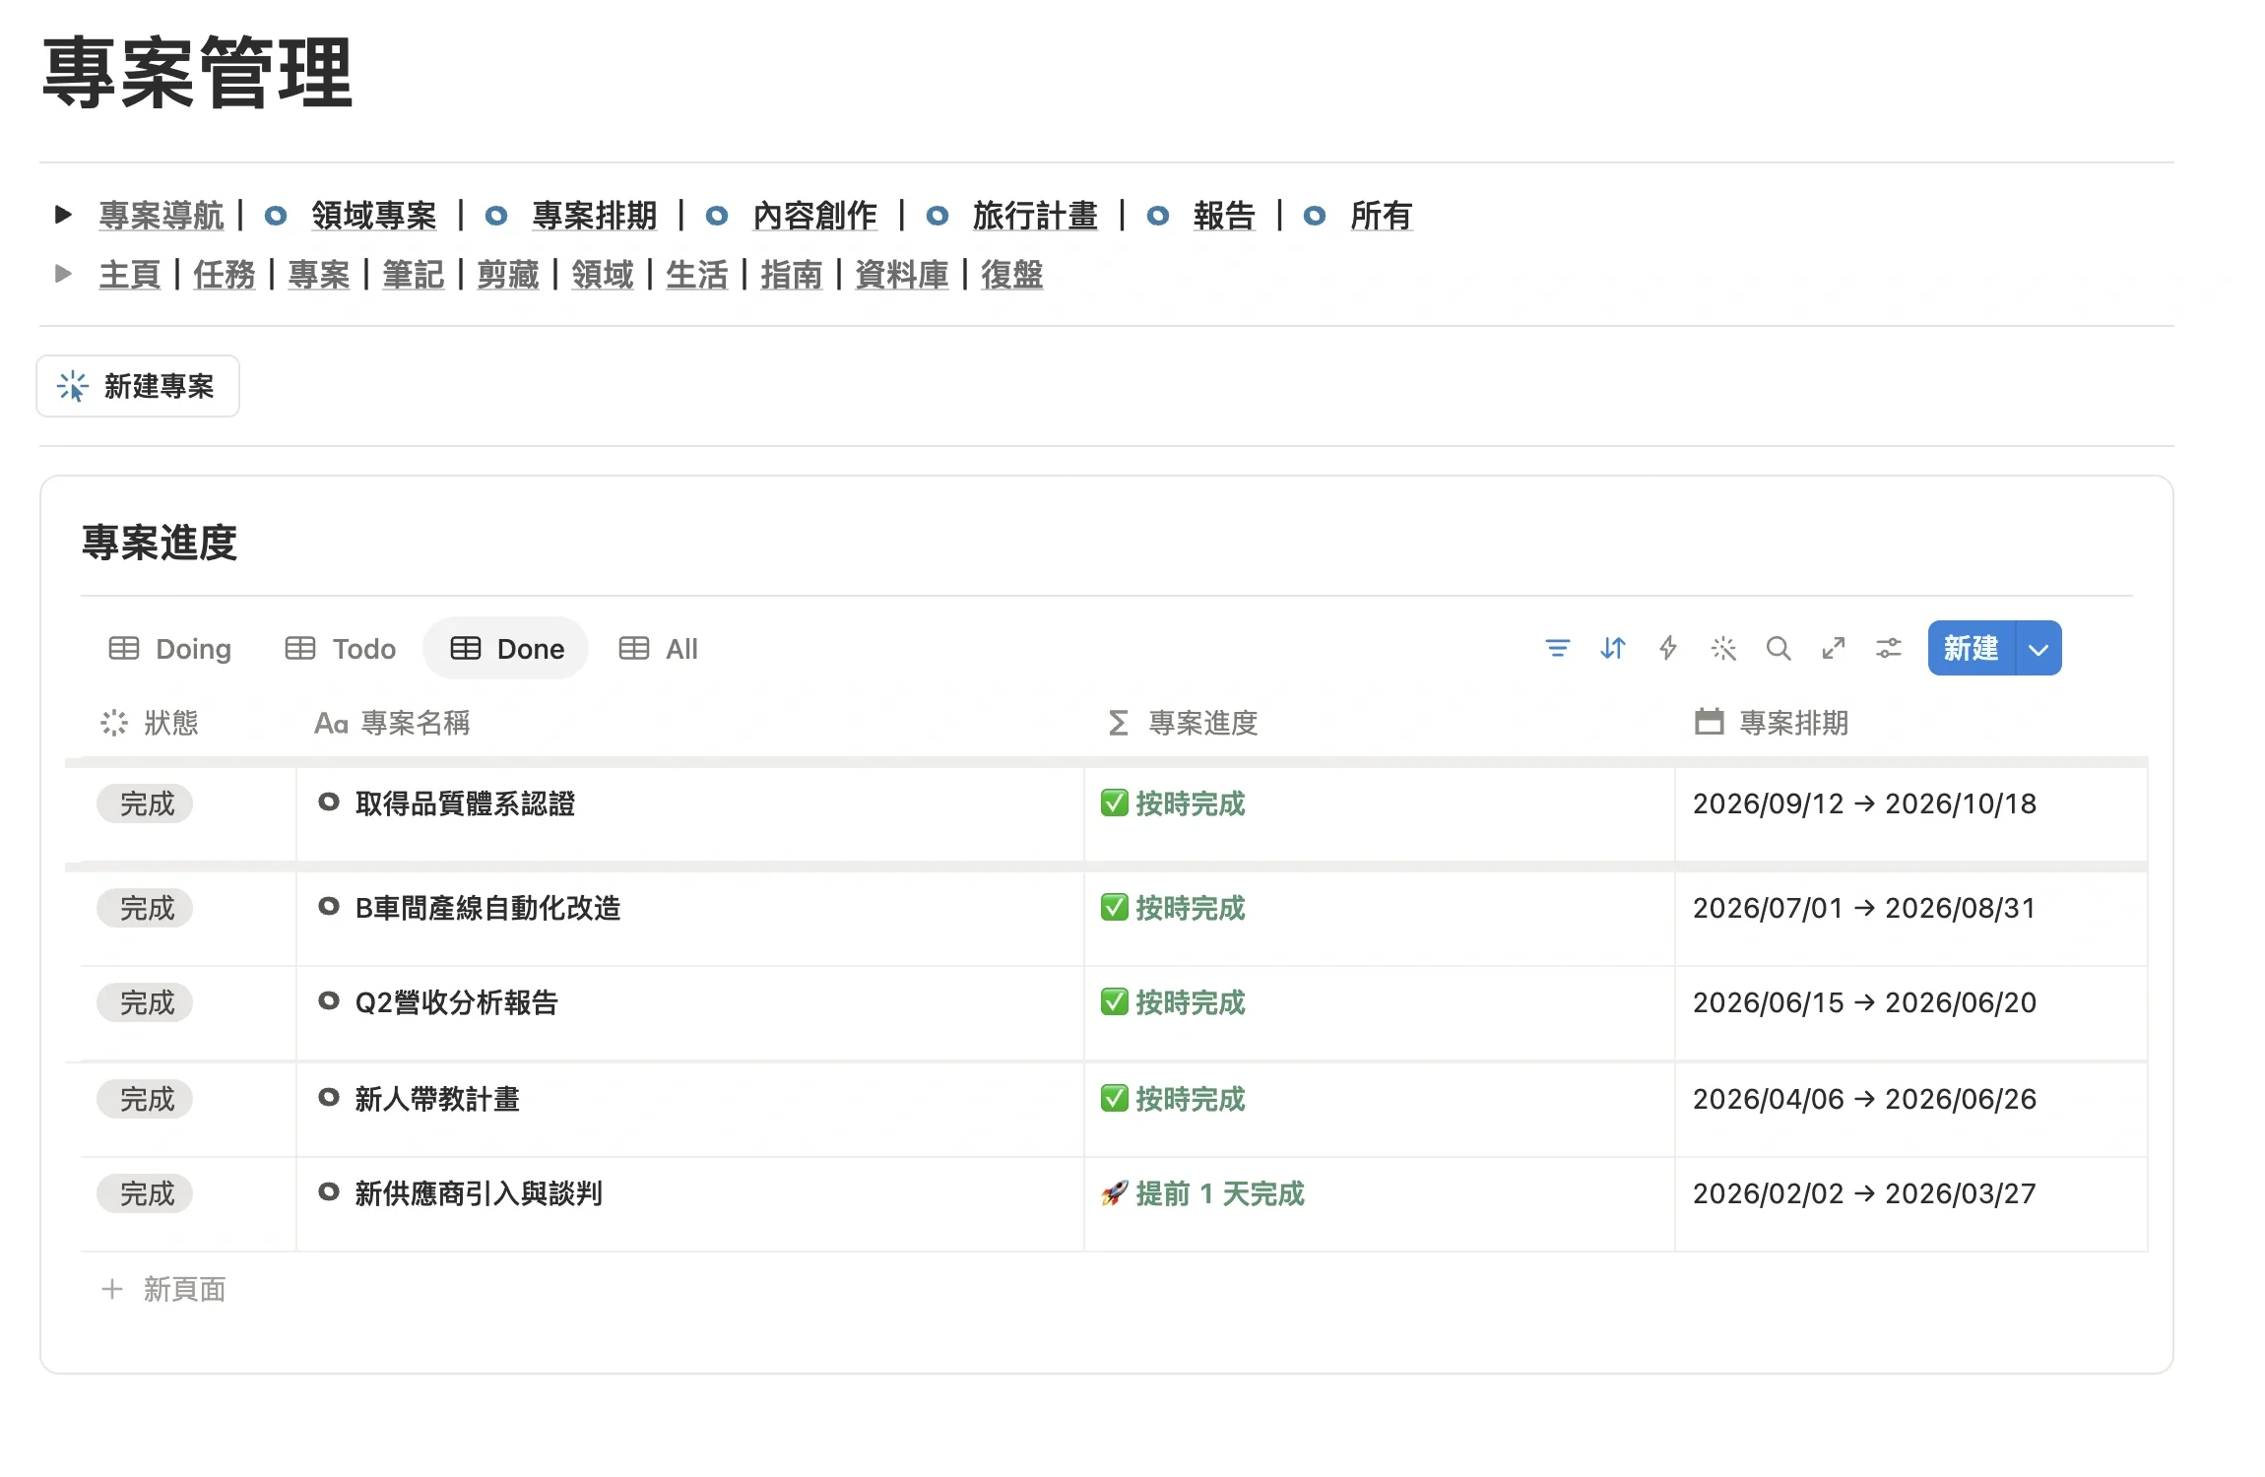Click the blue circle icon before 領域專案
This screenshot has height=1477, width=2265.
276,216
